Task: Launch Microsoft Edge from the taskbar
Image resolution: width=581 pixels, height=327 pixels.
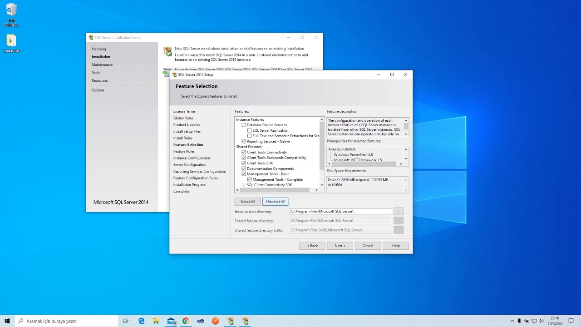Action: 141,321
